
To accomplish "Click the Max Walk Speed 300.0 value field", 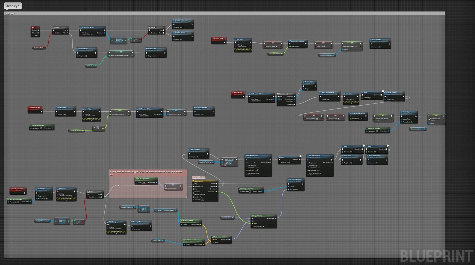I will coord(433,120).
